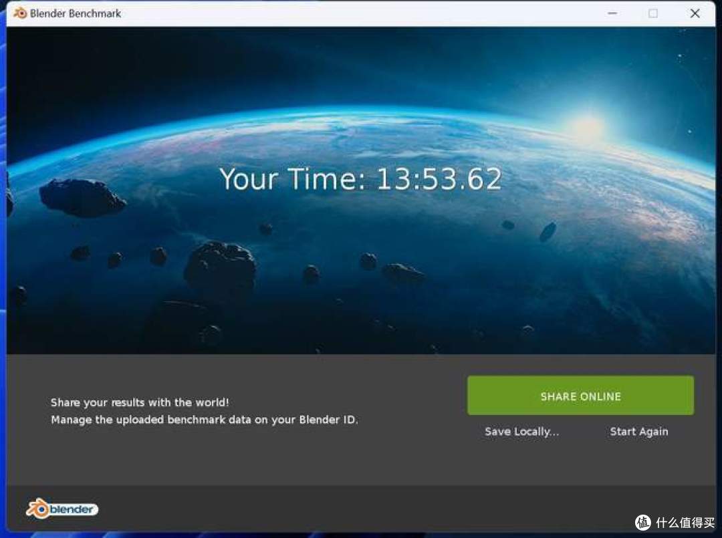Click 'Manage the uploaded benchmark data' text line

(x=205, y=420)
